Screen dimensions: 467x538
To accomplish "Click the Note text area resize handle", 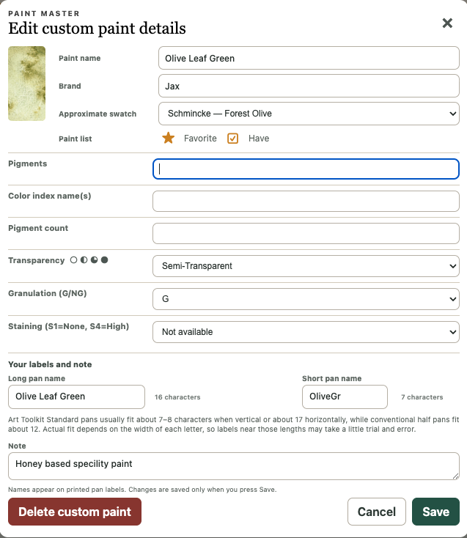I will pyautogui.click(x=455, y=476).
